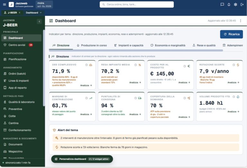
Task: Click Analizza on Rotazione scorte card
Action: [x=233, y=83]
